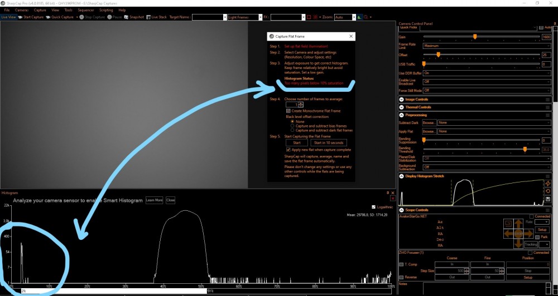Click the lightning auto-stretch icon
The width and height of the screenshot is (558, 296).
[x=548, y=184]
